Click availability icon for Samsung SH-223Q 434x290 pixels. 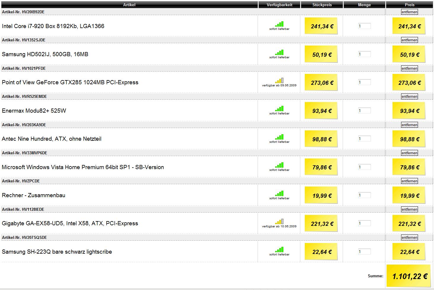click(x=279, y=250)
